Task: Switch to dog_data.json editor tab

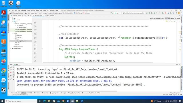Action: [51, 16]
